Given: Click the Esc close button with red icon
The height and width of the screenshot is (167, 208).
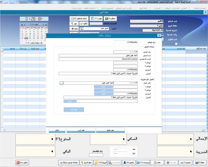Looking at the screenshot, I should pyautogui.click(x=22, y=162).
